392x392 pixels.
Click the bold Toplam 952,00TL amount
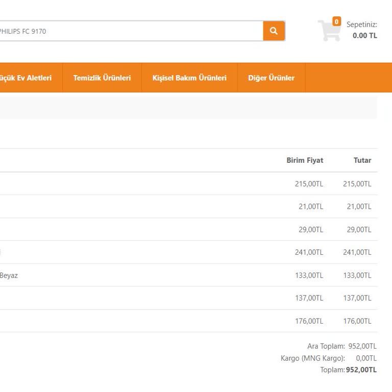point(361,370)
